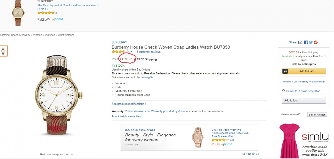Click the location pin delivery icon
This screenshot has height=159, width=334.
(284, 91)
